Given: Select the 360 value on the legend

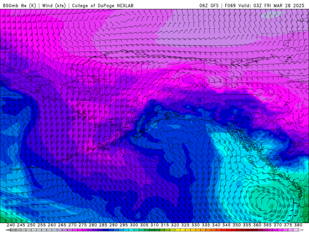Looking at the screenshot, I should pyautogui.click(x=257, y=225).
